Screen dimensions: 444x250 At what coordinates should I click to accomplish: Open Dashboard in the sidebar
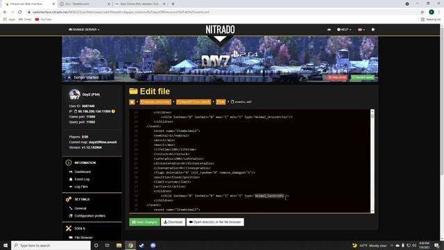(83, 172)
